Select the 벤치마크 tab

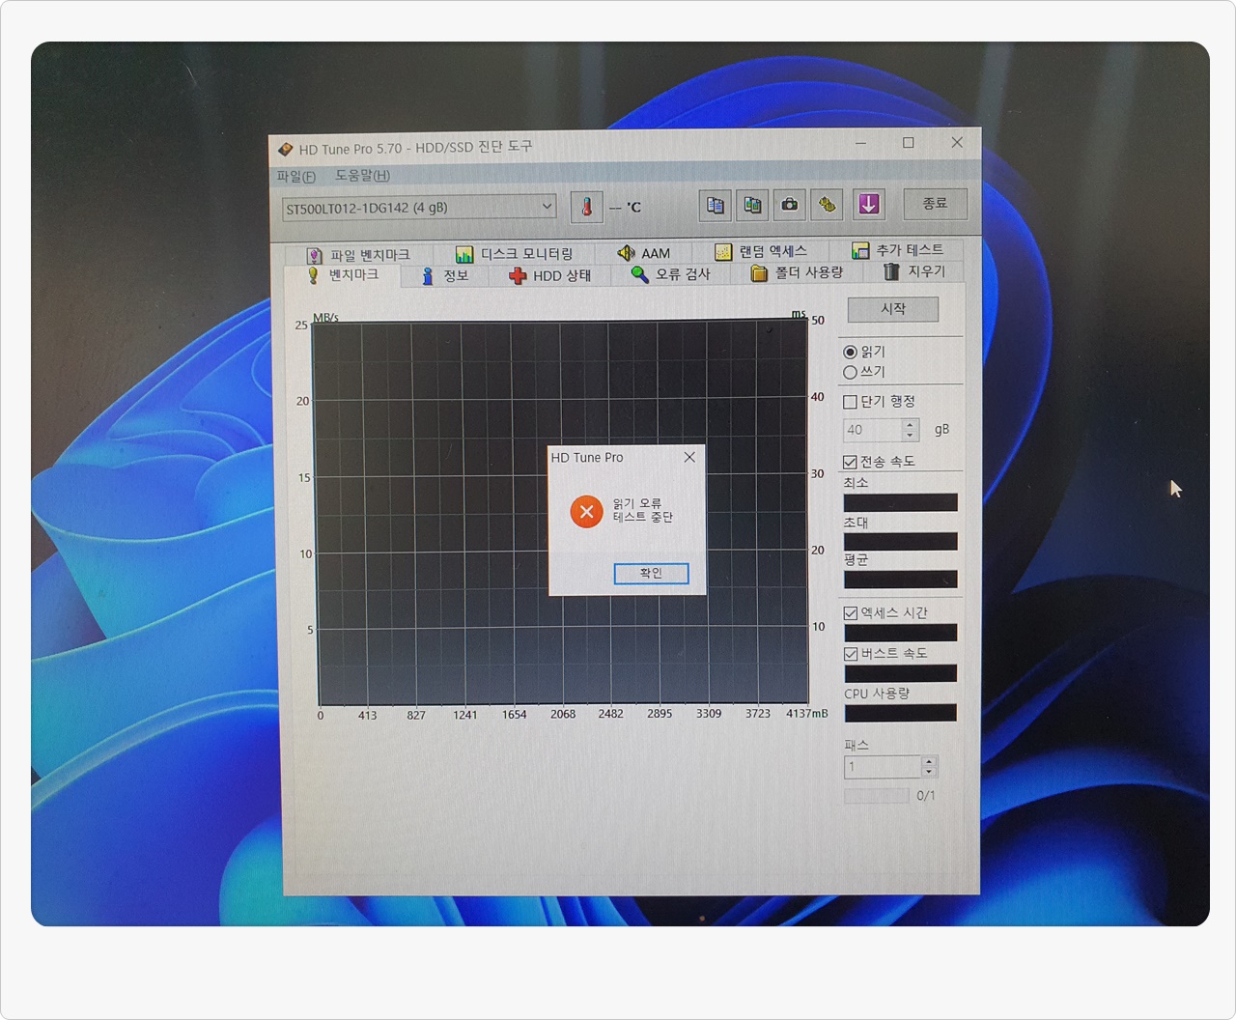point(343,275)
